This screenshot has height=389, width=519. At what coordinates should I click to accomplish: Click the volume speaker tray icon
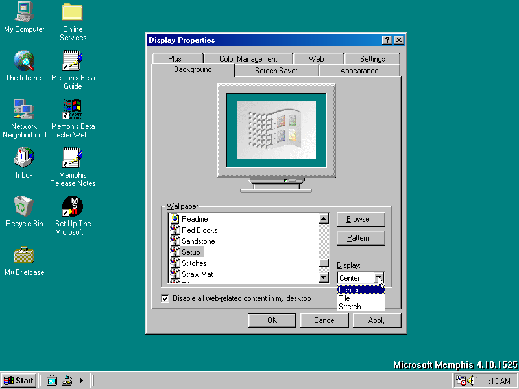[472, 381]
